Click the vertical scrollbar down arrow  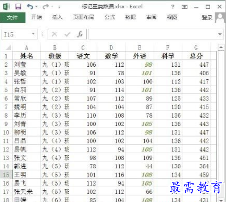tap(221, 200)
